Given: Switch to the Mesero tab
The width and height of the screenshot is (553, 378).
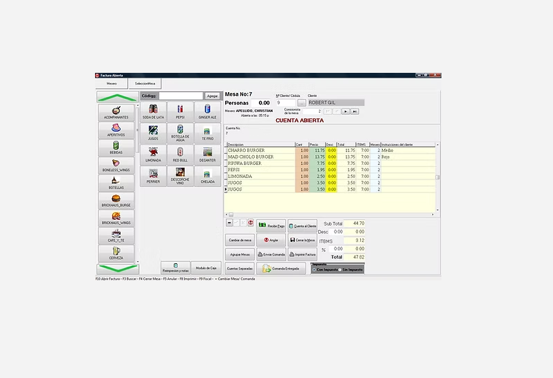Looking at the screenshot, I should click(111, 83).
